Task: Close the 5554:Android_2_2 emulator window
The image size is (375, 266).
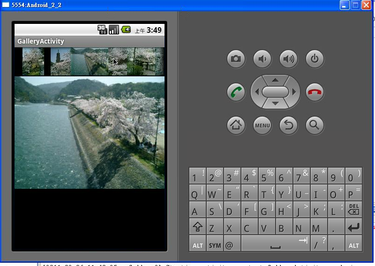Action: 366,5
